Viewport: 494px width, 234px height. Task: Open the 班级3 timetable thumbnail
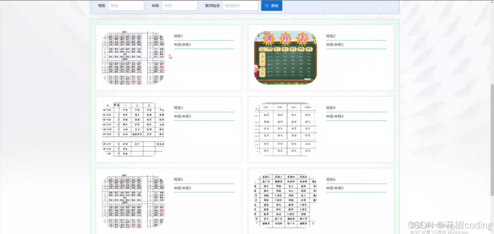click(x=133, y=130)
